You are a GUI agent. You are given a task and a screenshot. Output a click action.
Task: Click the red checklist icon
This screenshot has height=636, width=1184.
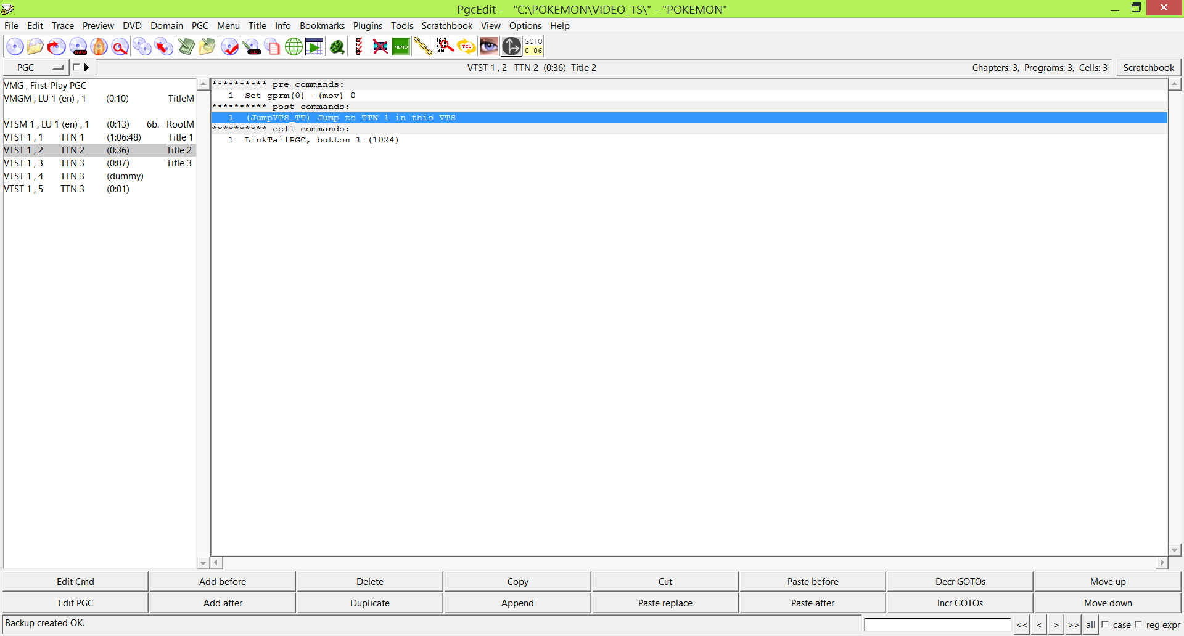coord(359,46)
